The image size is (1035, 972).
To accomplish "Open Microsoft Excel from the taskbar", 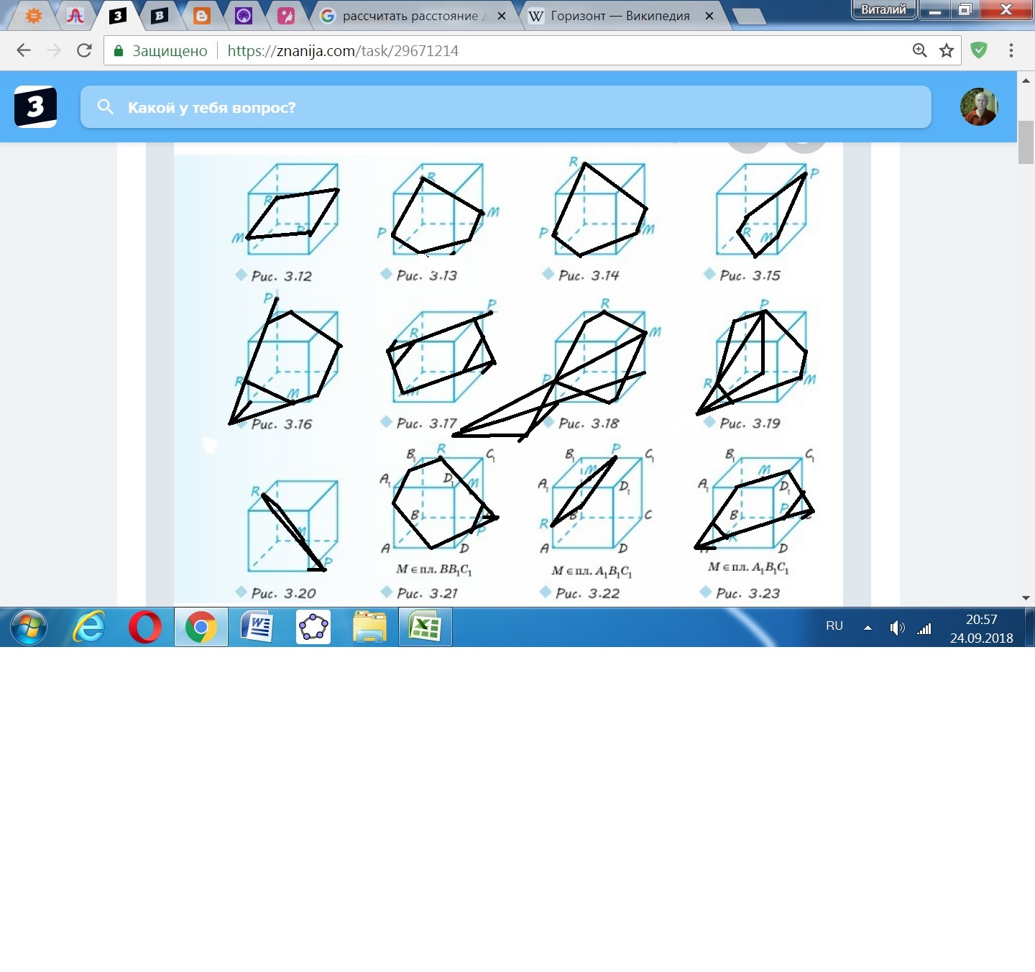I will point(425,628).
